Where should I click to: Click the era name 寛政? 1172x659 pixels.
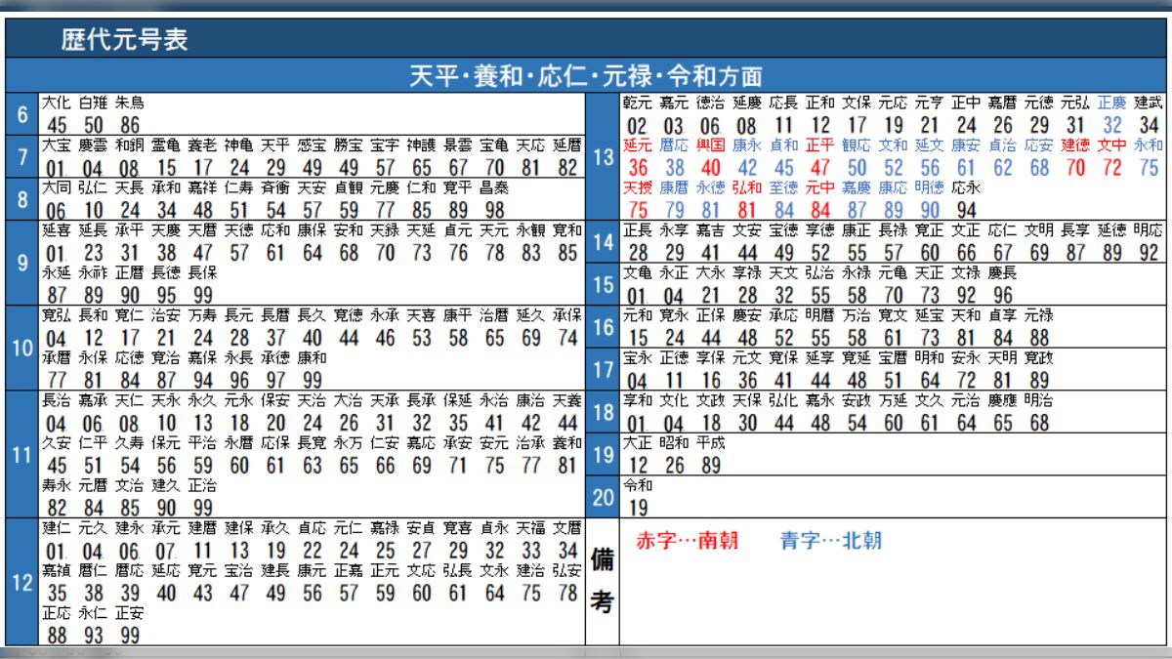click(x=1039, y=357)
